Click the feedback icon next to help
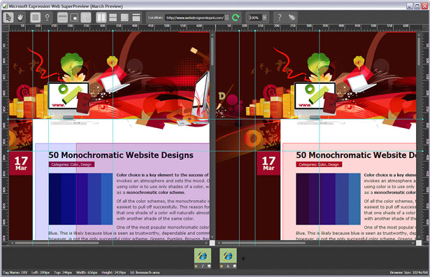Image resolution: width=430 pixels, height=277 pixels. 292,17
